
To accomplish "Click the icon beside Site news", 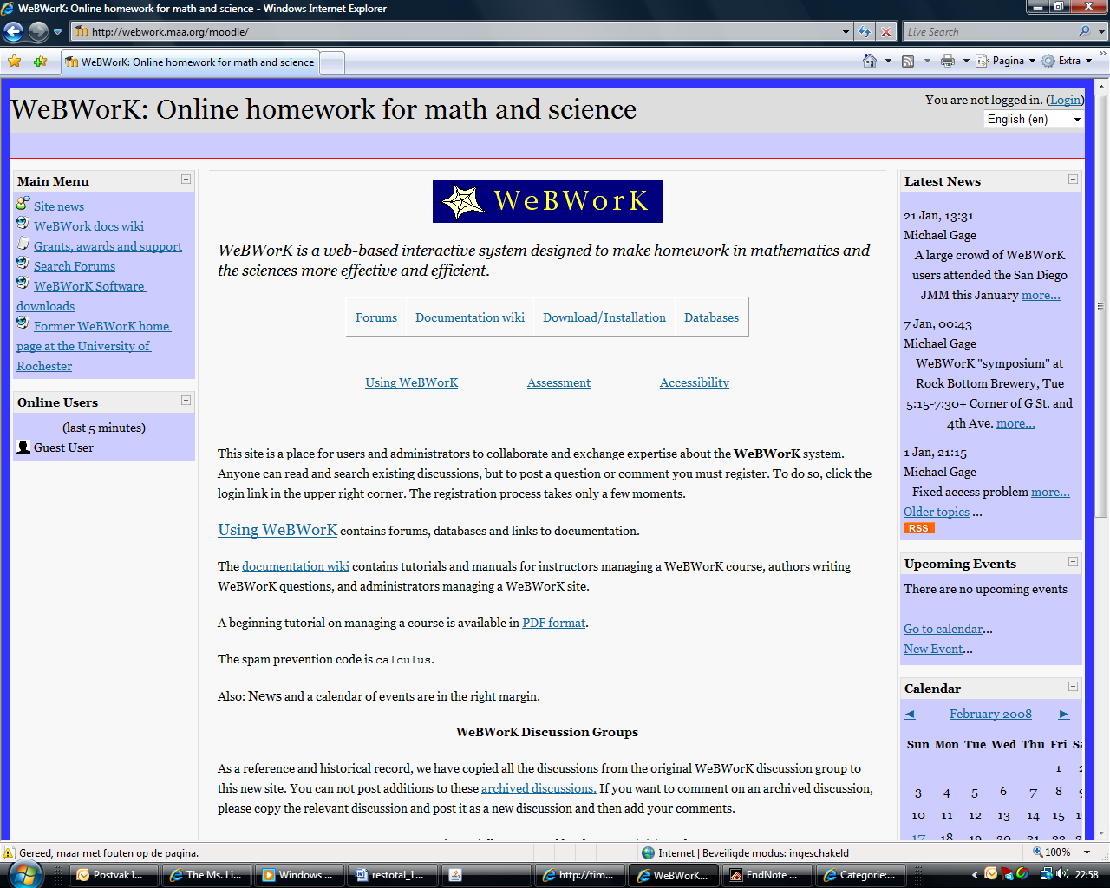I will point(23,204).
